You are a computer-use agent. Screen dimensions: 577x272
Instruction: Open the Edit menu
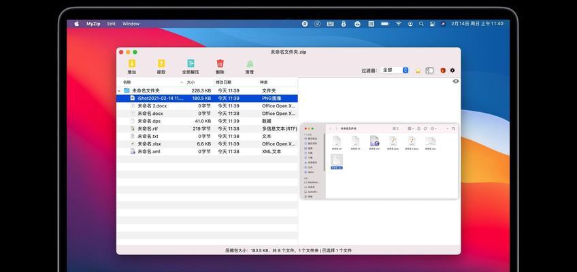click(112, 24)
